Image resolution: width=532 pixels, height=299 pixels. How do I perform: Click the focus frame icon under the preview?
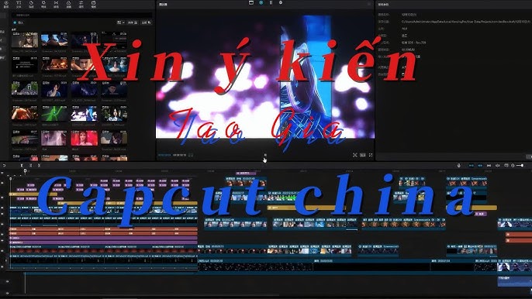(355, 155)
